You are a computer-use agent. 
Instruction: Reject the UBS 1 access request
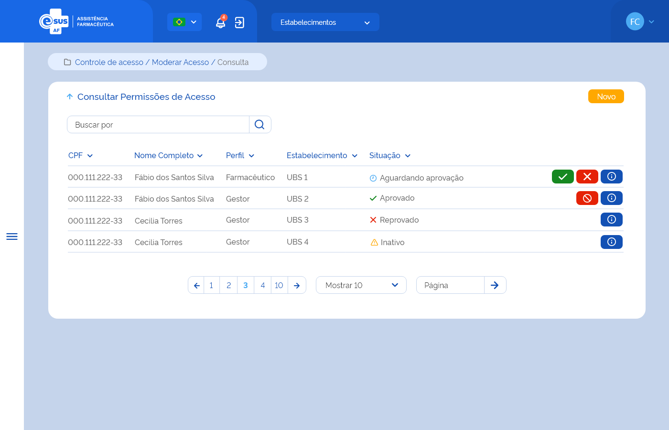[x=587, y=177]
